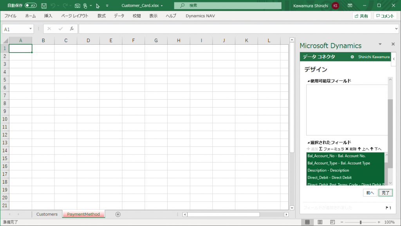Image resolution: width=401 pixels, height=226 pixels.
Task: Open the 表示 tab
Action: click(153, 16)
